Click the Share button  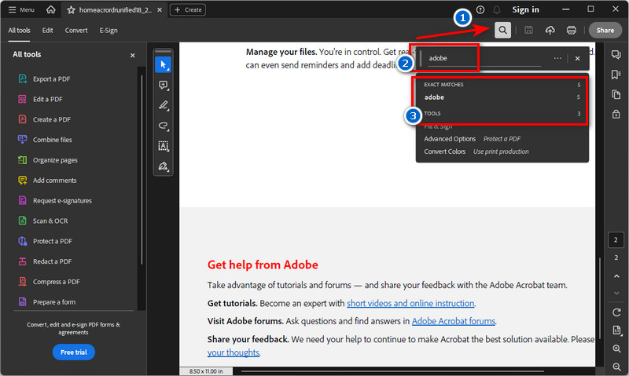click(x=605, y=30)
